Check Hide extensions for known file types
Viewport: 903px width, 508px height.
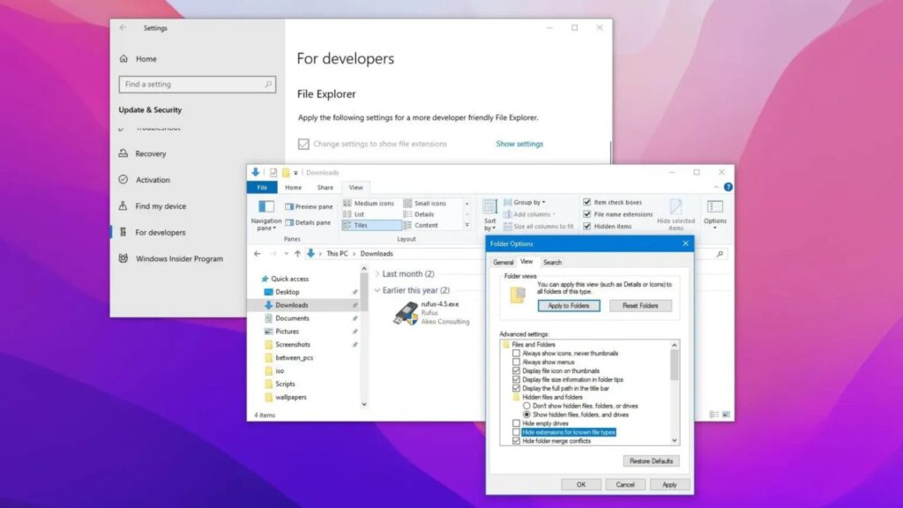pyautogui.click(x=517, y=432)
